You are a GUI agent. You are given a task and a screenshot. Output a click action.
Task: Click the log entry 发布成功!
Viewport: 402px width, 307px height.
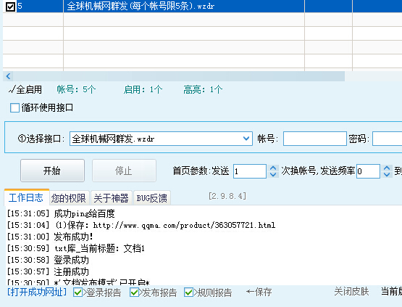point(50,237)
